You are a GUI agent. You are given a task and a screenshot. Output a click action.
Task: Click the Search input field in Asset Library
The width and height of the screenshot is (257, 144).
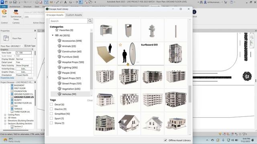coord(68,21)
